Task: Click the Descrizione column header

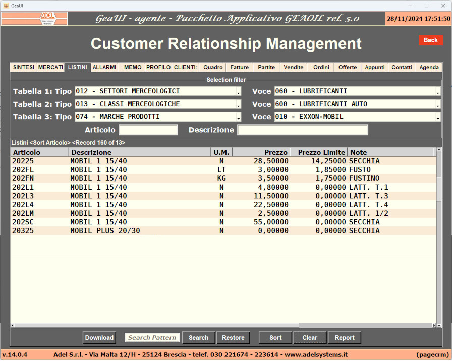Action: pos(140,152)
